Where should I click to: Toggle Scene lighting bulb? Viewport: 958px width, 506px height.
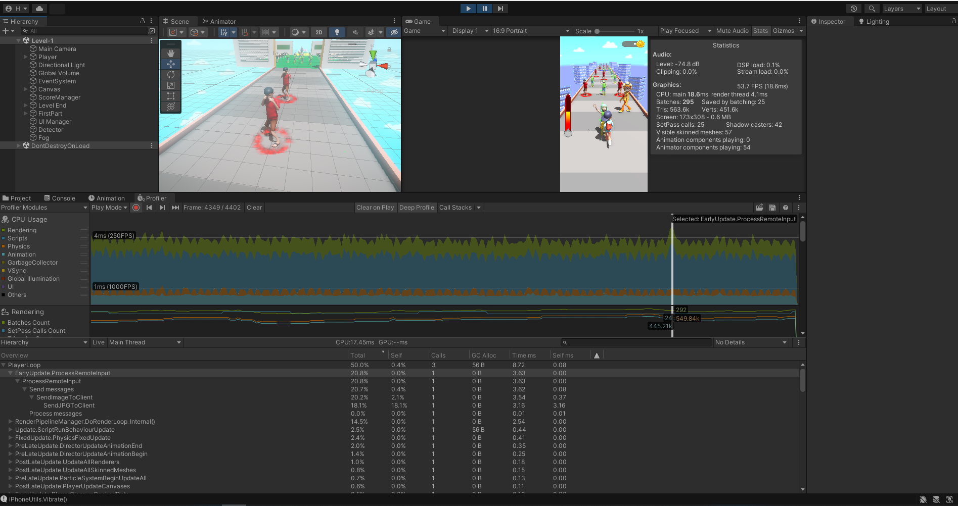point(337,32)
